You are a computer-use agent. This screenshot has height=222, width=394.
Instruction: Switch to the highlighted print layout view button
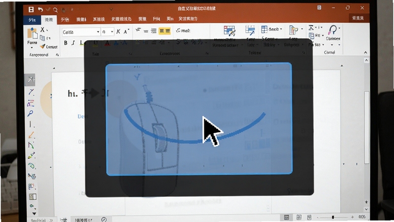tap(286, 217)
